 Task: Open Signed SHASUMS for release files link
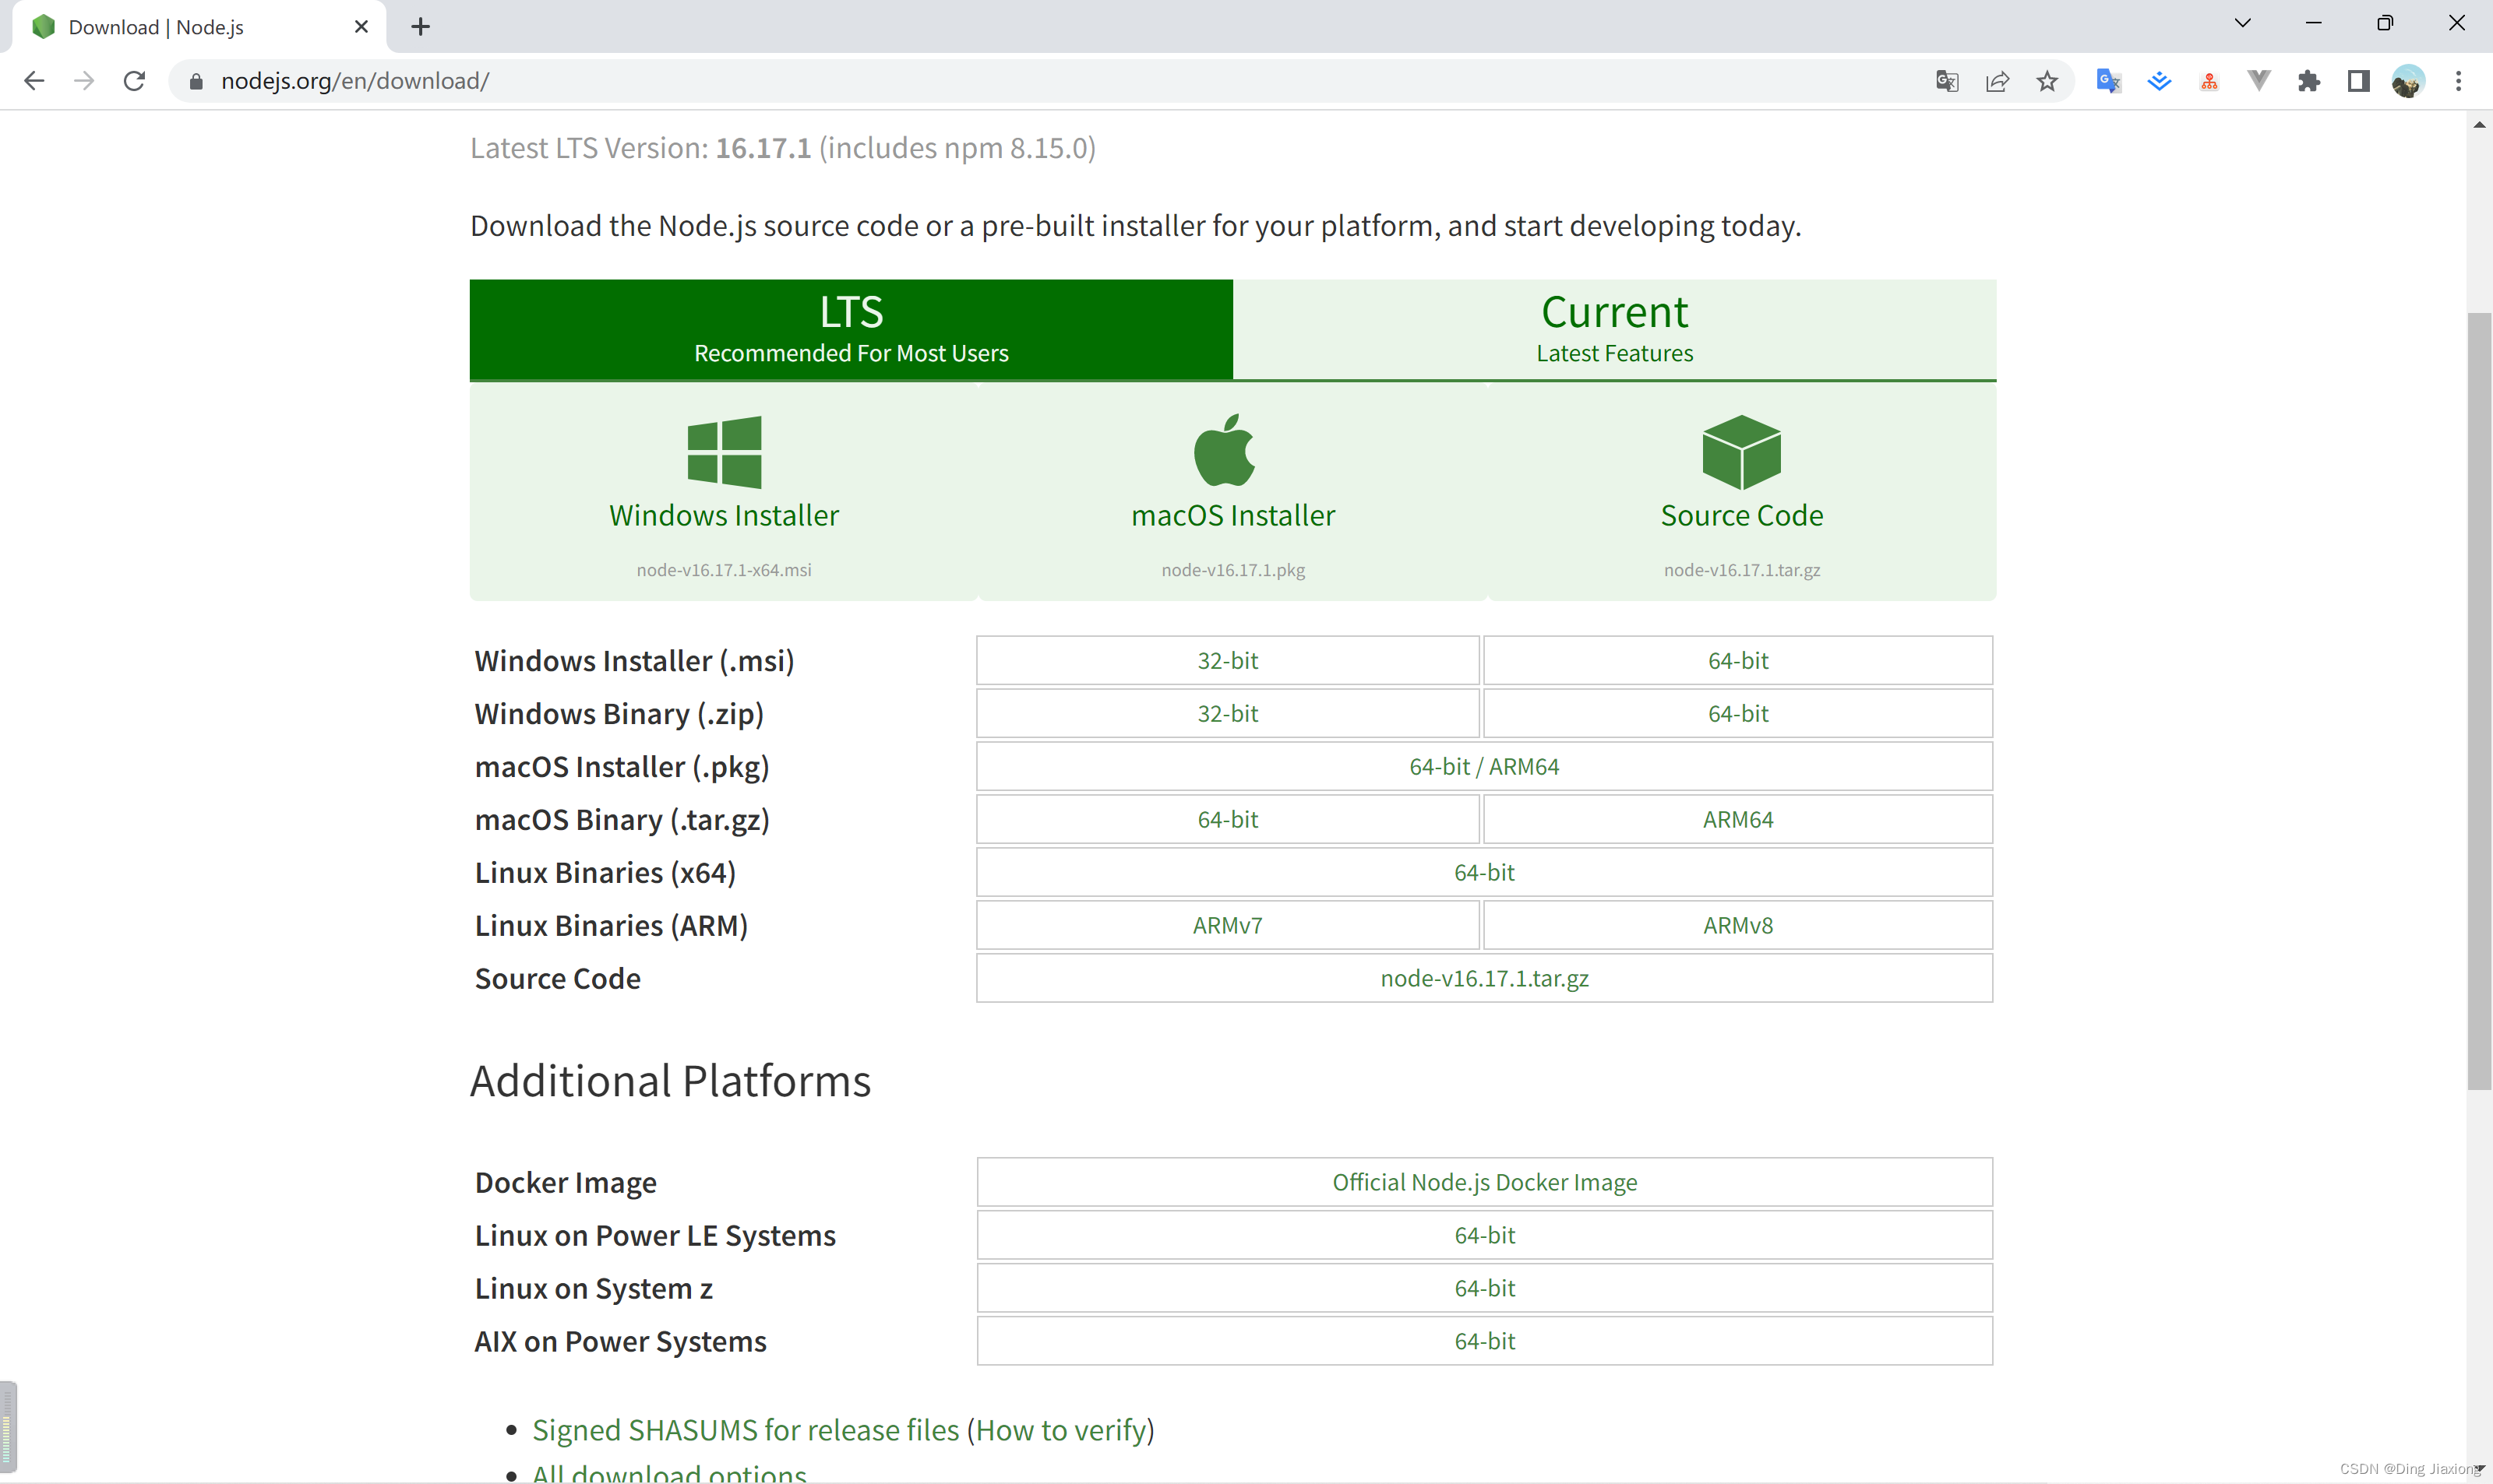(x=746, y=1430)
